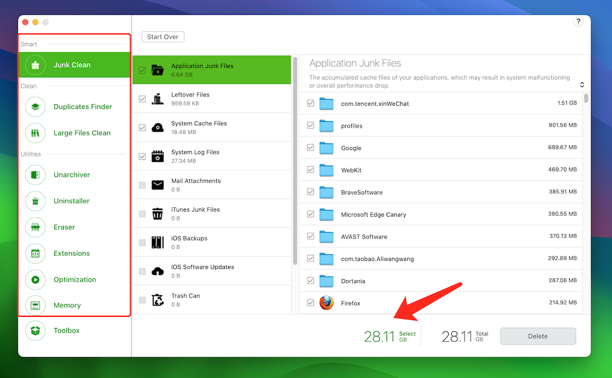This screenshot has width=612, height=378.
Task: Click the Junk Clean broom icon
Action: [35, 65]
